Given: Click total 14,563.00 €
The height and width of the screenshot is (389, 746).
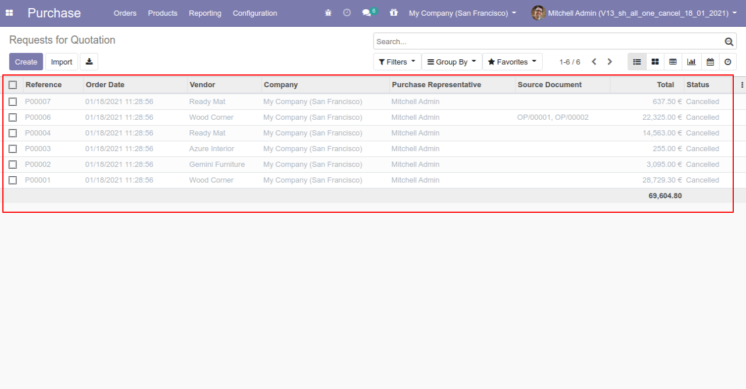Looking at the screenshot, I should pos(662,133).
